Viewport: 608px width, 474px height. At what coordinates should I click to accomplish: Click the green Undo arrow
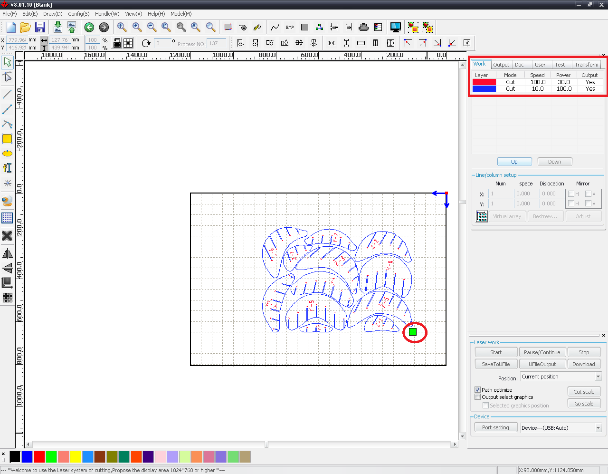pyautogui.click(x=89, y=28)
